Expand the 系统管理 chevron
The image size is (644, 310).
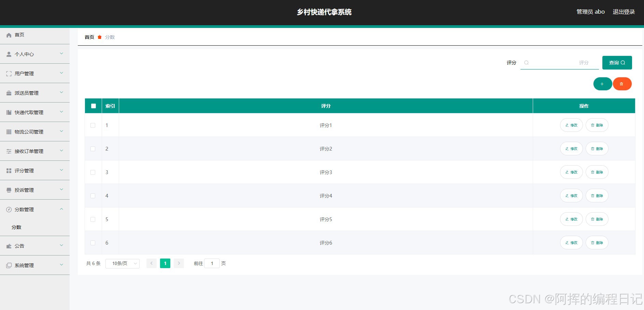point(61,265)
